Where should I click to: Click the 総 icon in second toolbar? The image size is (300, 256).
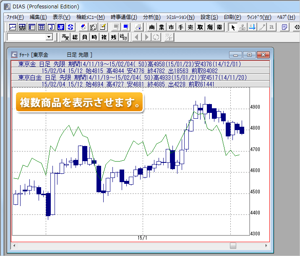tap(75, 37)
